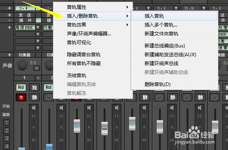Open the second empty plugin slot dropdown on track 1
228x150 pixels.
tap(38, 34)
